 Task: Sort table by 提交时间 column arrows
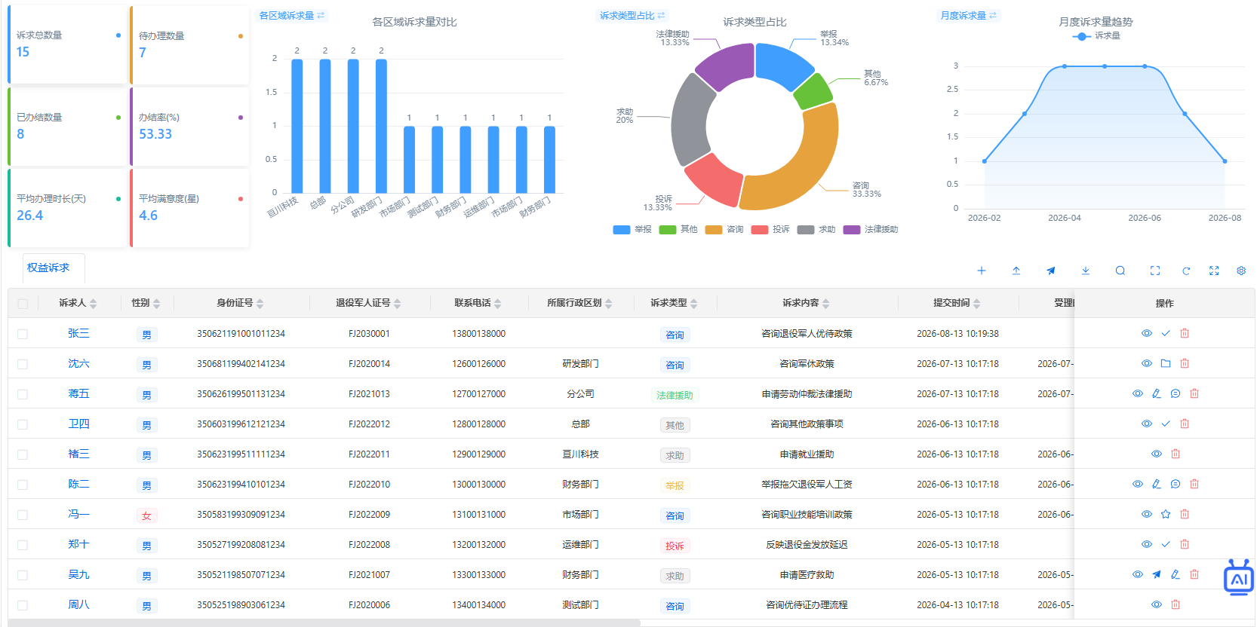click(977, 304)
